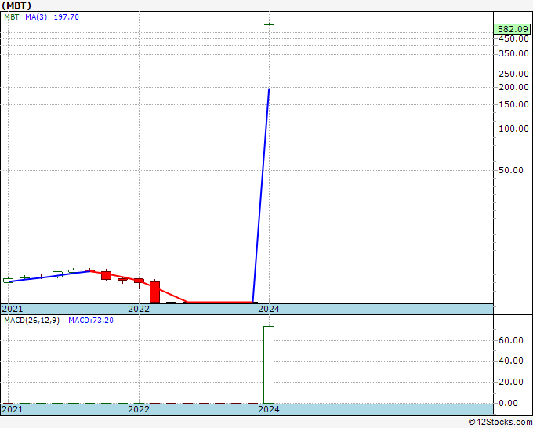The image size is (533, 428).
Task: Click the MACD:73.20 value label
Action: pos(91,321)
